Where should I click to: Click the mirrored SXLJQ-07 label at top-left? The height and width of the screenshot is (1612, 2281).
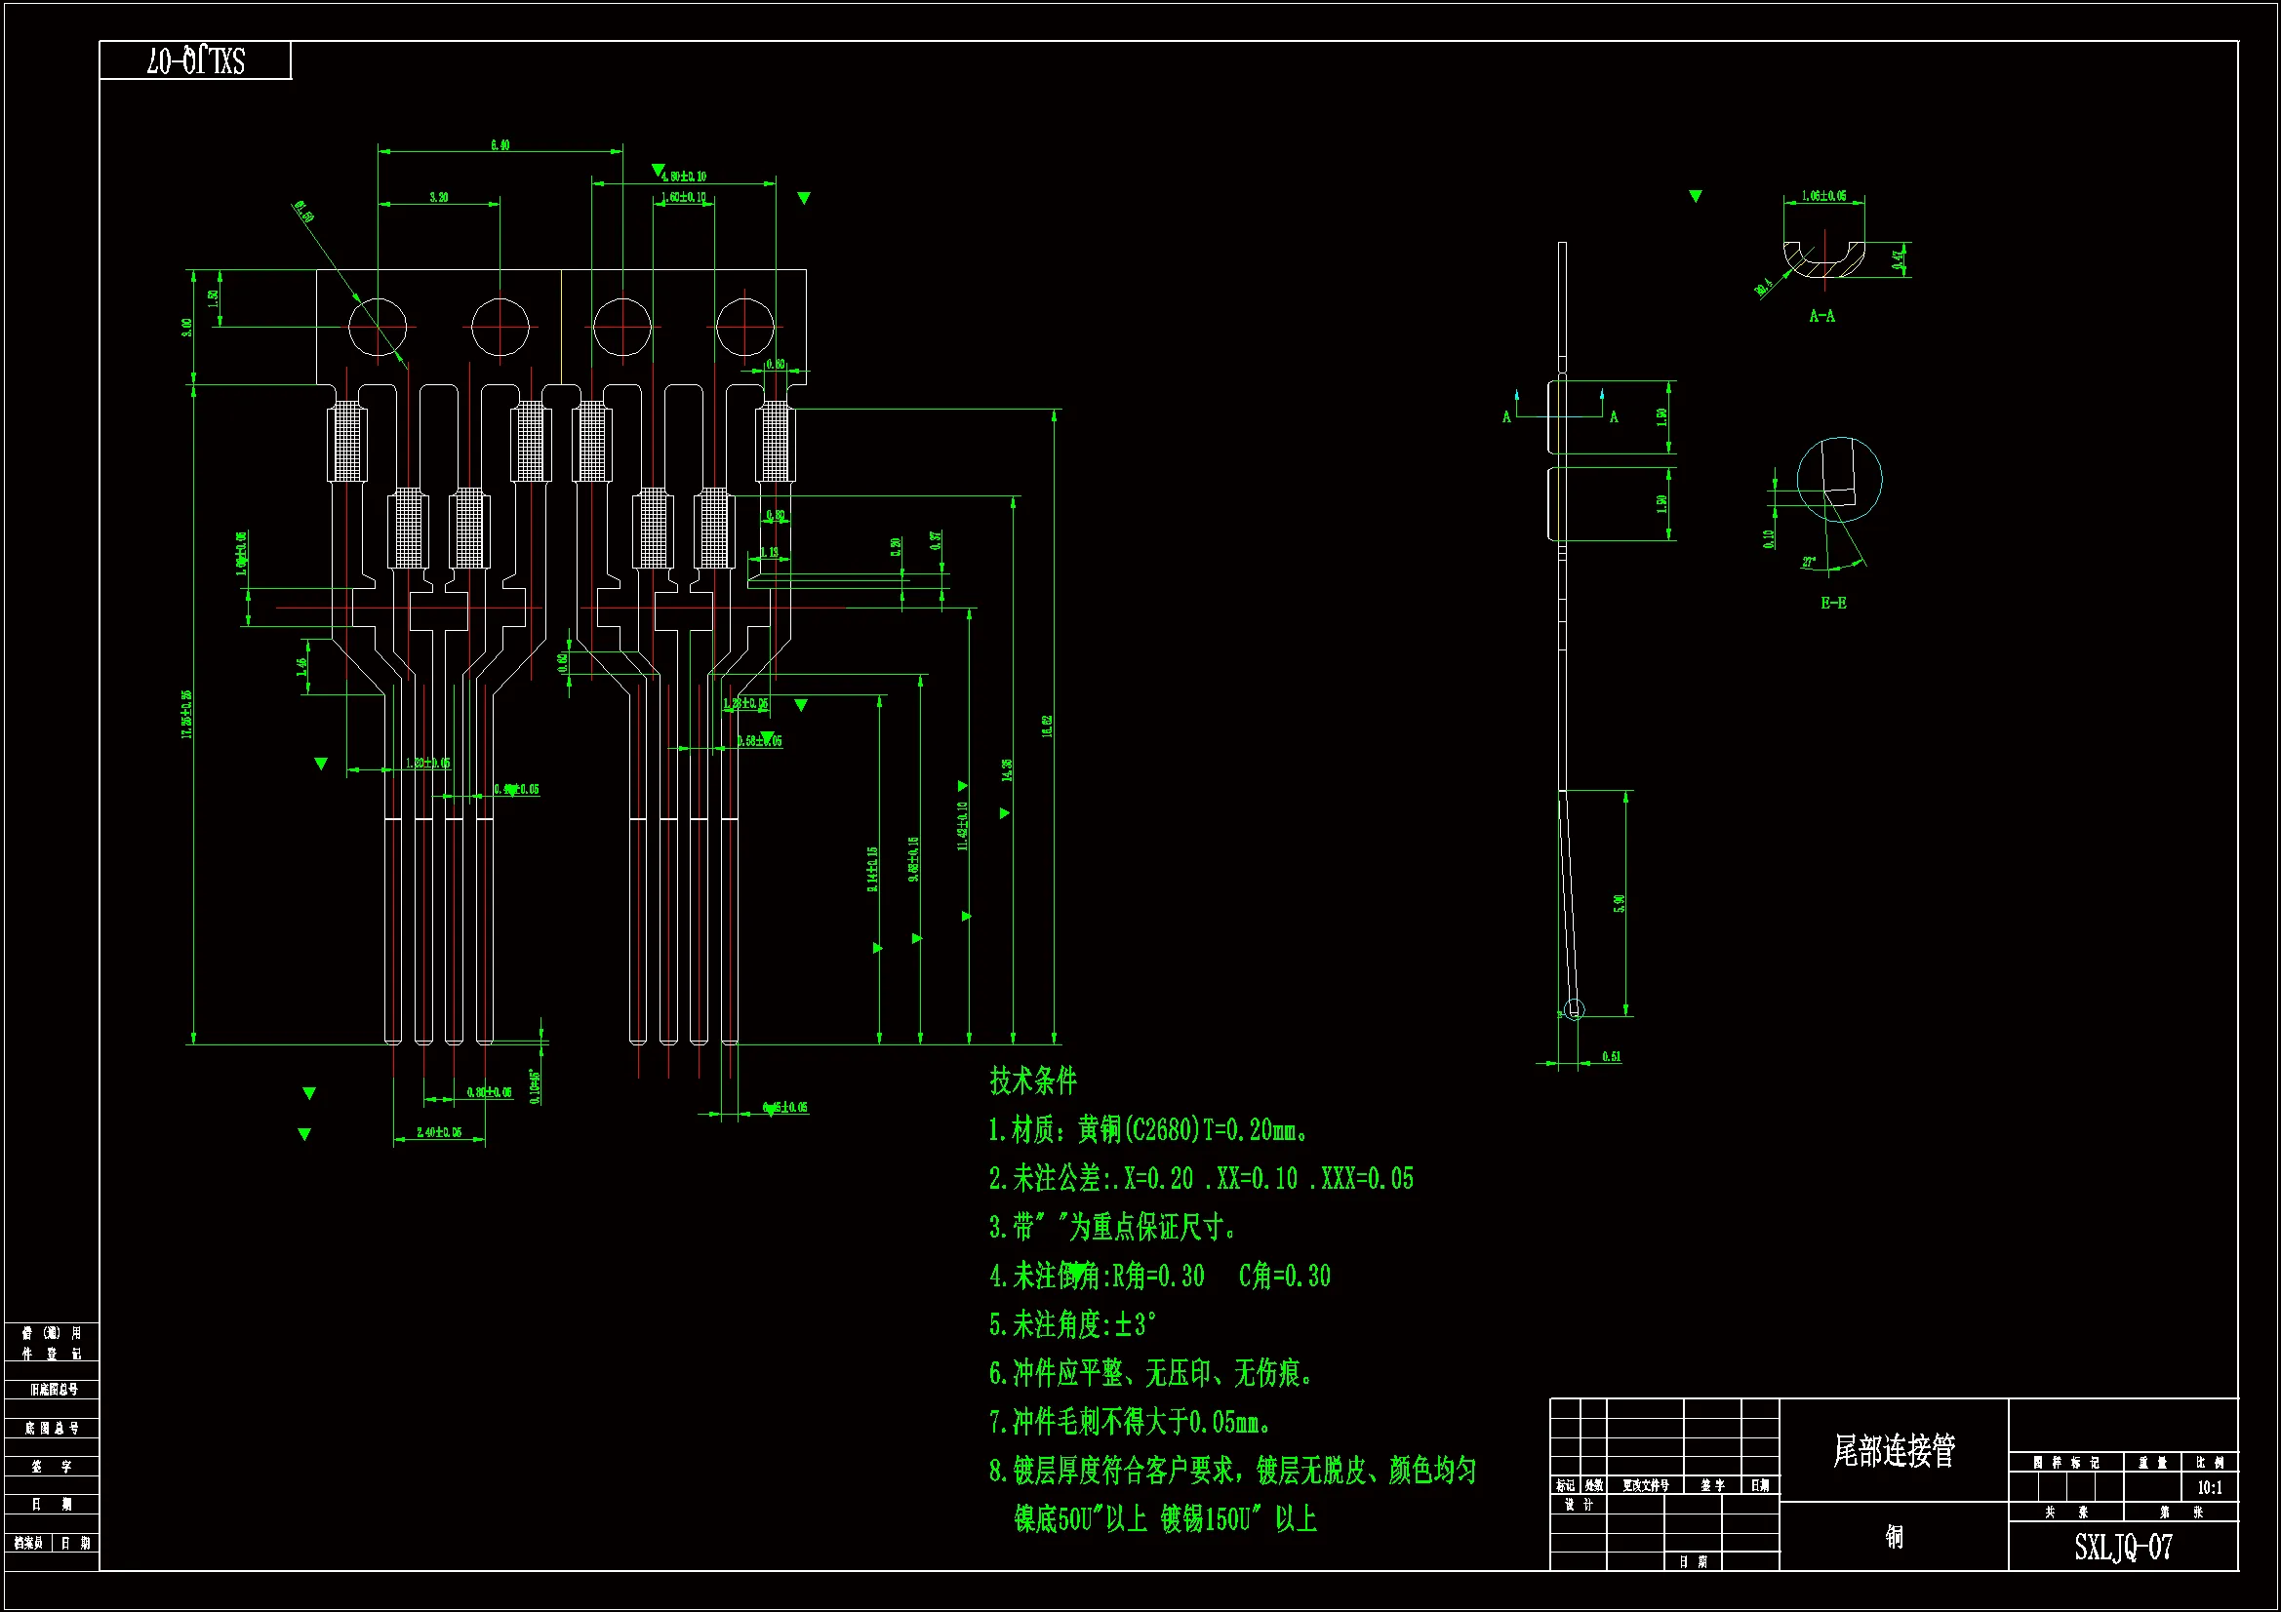click(196, 61)
